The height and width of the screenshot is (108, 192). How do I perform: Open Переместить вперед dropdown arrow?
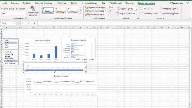(107, 7)
